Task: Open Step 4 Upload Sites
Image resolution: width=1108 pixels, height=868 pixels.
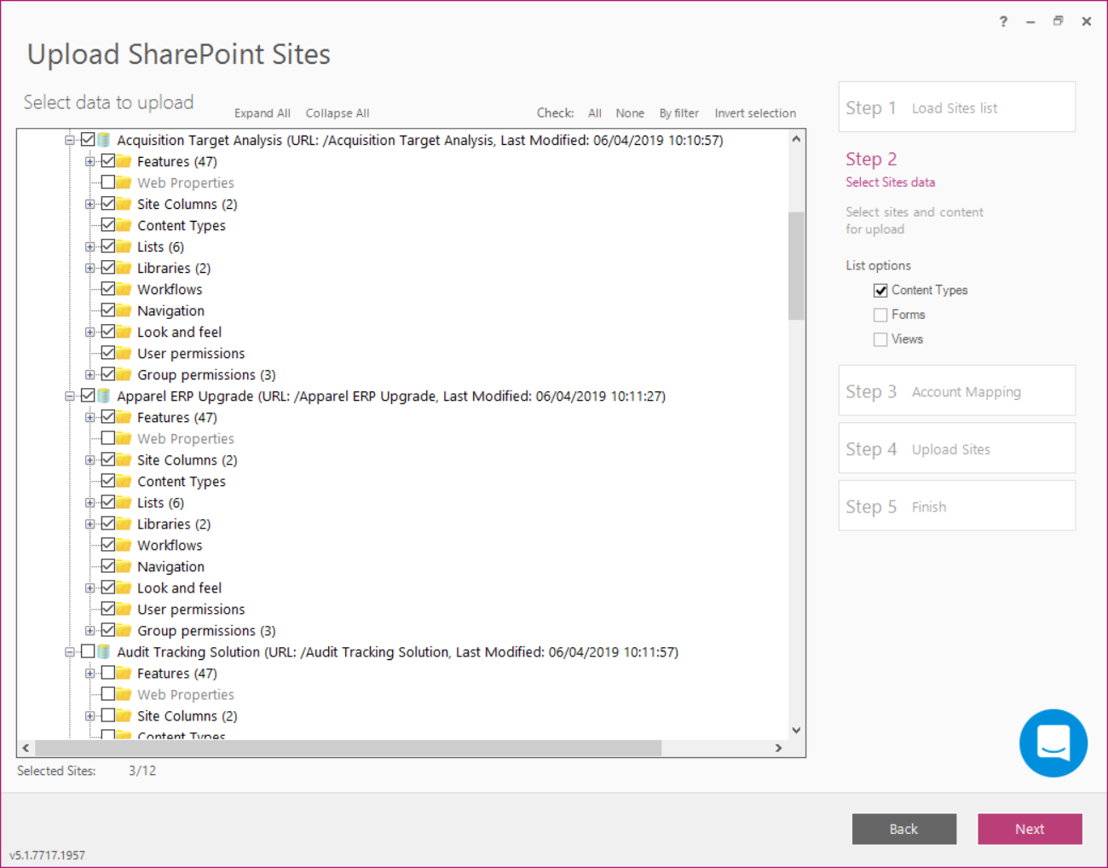Action: point(957,448)
